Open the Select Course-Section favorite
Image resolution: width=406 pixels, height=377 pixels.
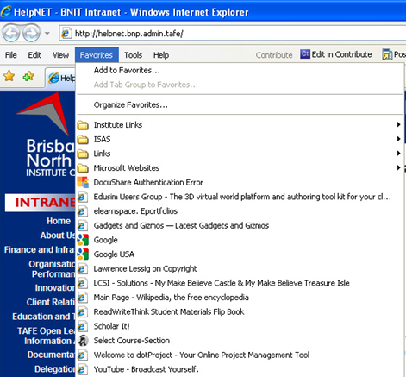tap(132, 341)
